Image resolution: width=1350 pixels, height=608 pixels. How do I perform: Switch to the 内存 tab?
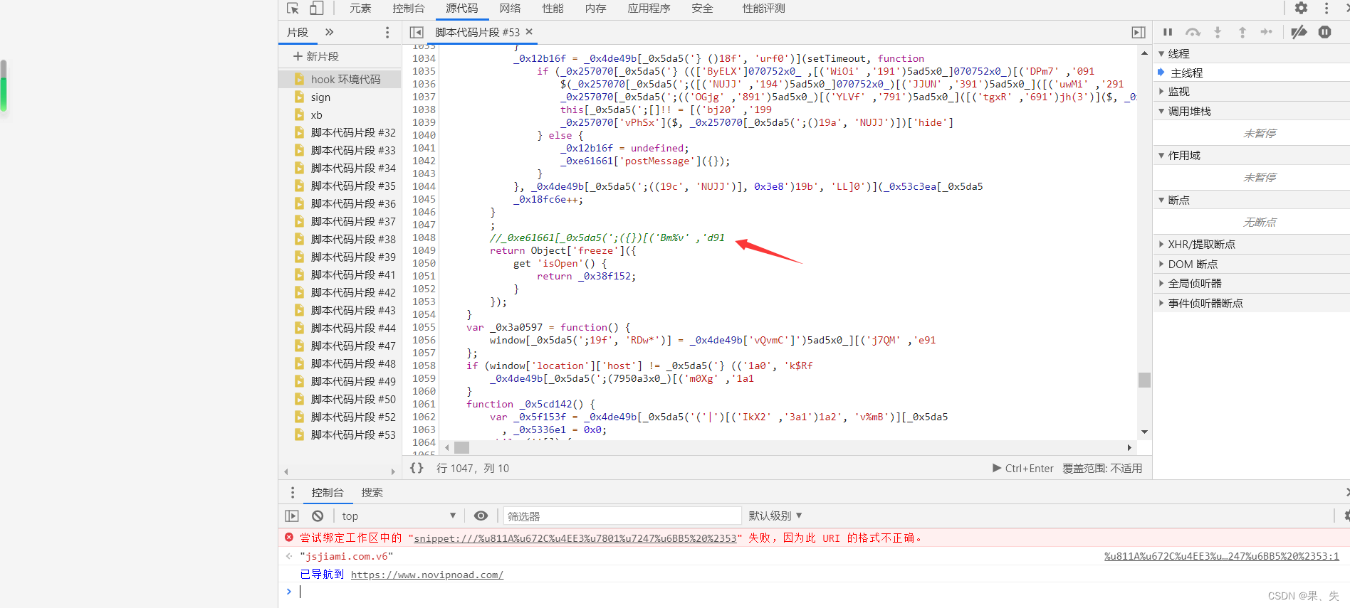[x=595, y=9]
